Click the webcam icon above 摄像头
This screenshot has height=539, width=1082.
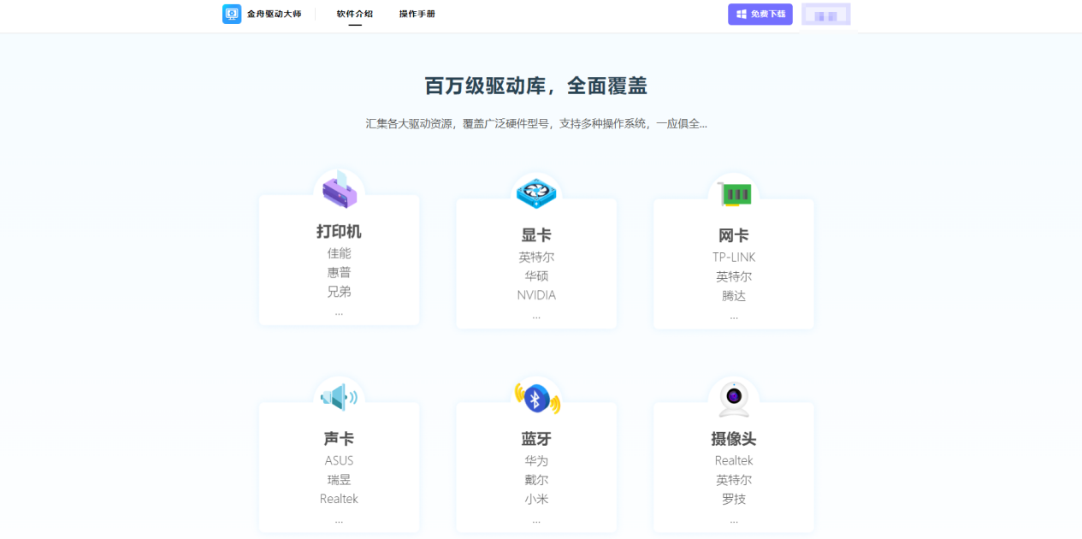(x=734, y=398)
